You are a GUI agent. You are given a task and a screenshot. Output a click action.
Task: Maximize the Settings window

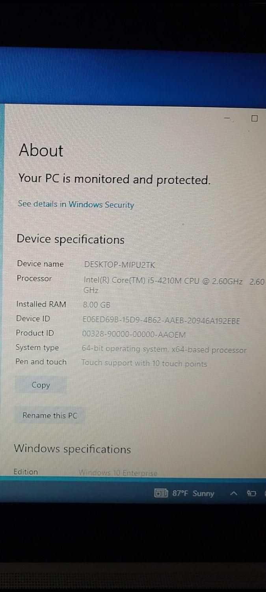pos(254,118)
